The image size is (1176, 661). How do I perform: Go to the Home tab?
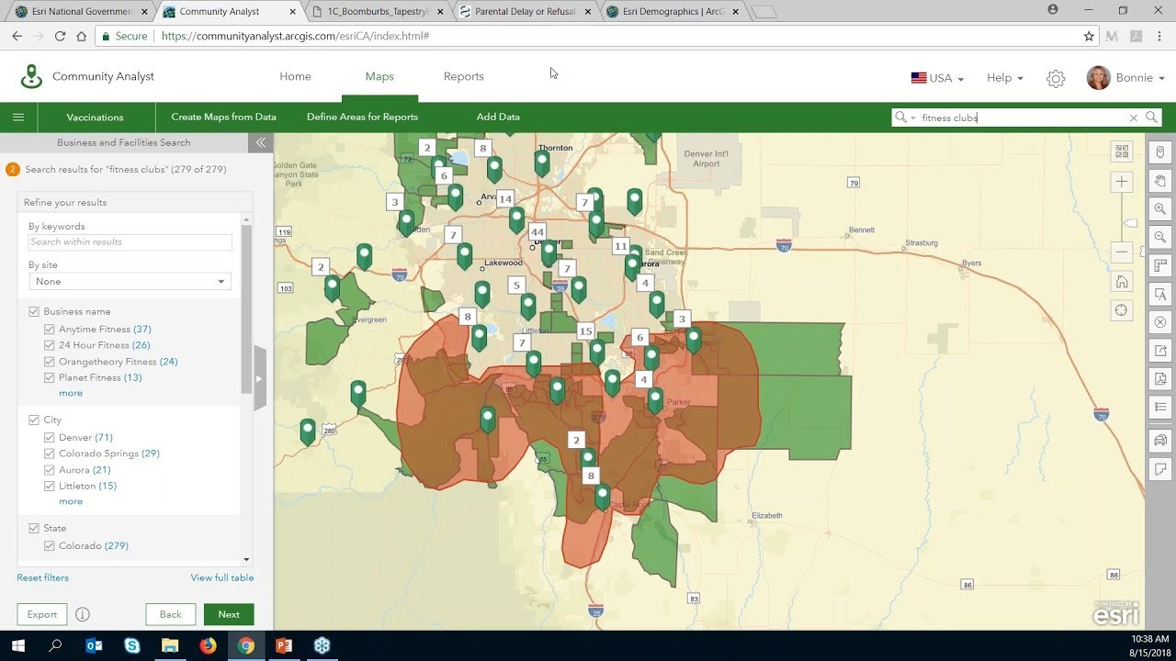pyautogui.click(x=295, y=76)
